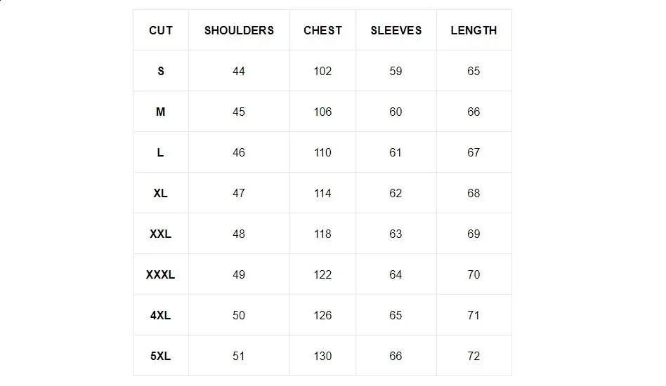Screen dimensions: 666x386
Task: Click the CHEST column header
Action: point(322,30)
